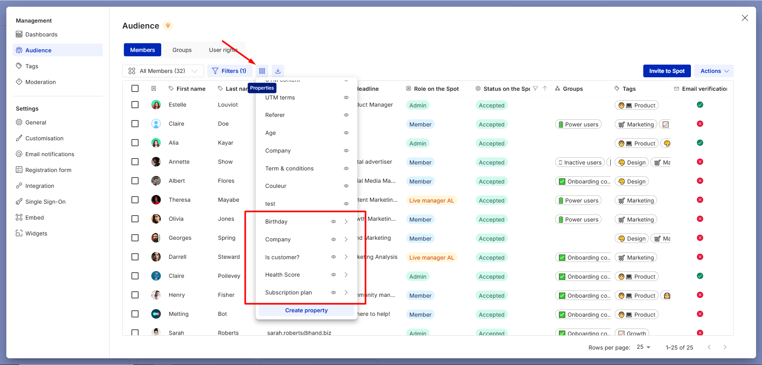The height and width of the screenshot is (365, 762).
Task: Click the filter icon in Status column header
Action: click(535, 89)
